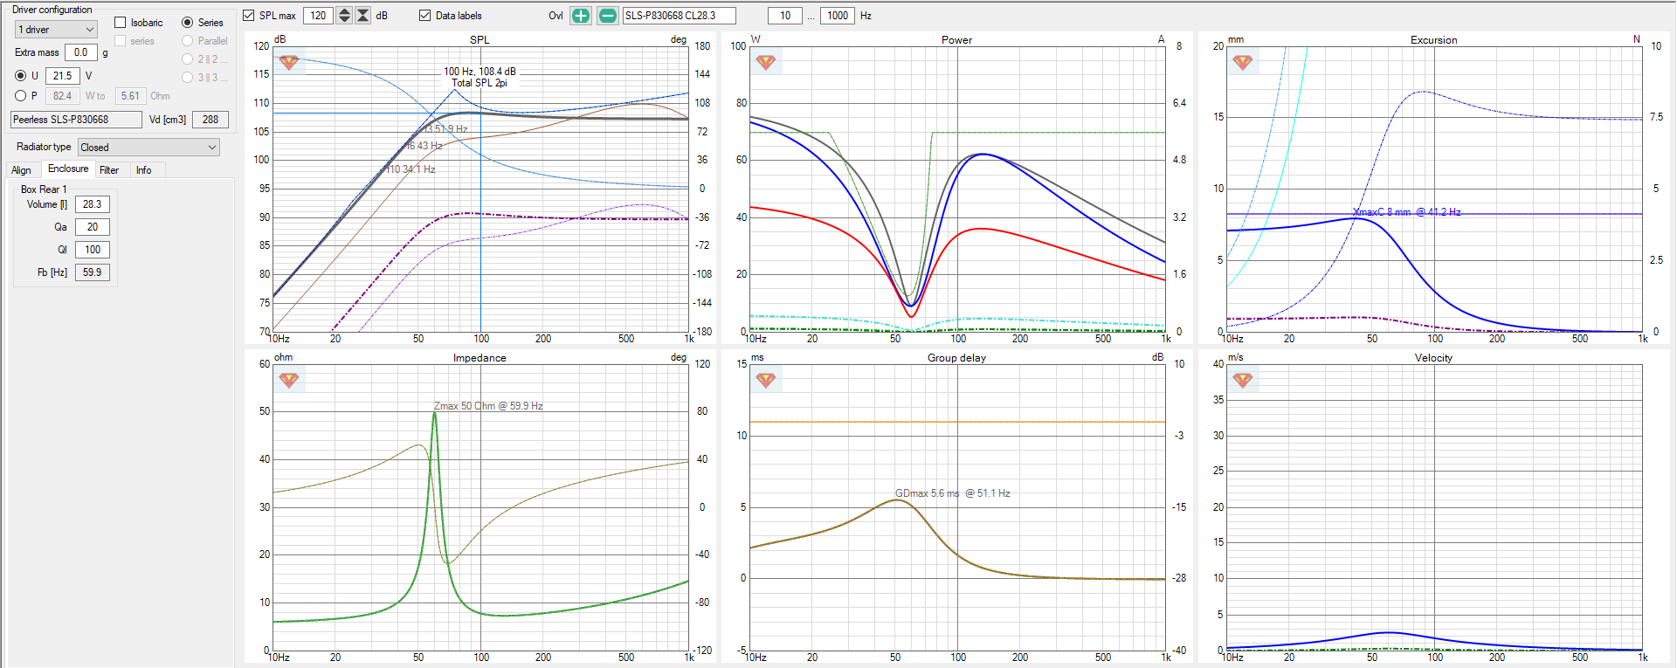Click the overlay name field SLS-P830668 CL28.3
The image size is (1677, 668).
pos(679,16)
